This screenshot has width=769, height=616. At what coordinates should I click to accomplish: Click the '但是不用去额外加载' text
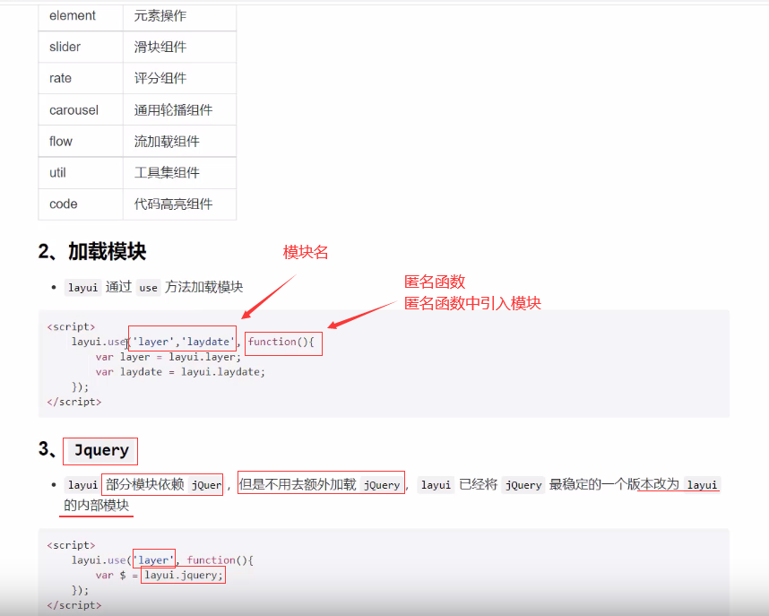(x=298, y=484)
